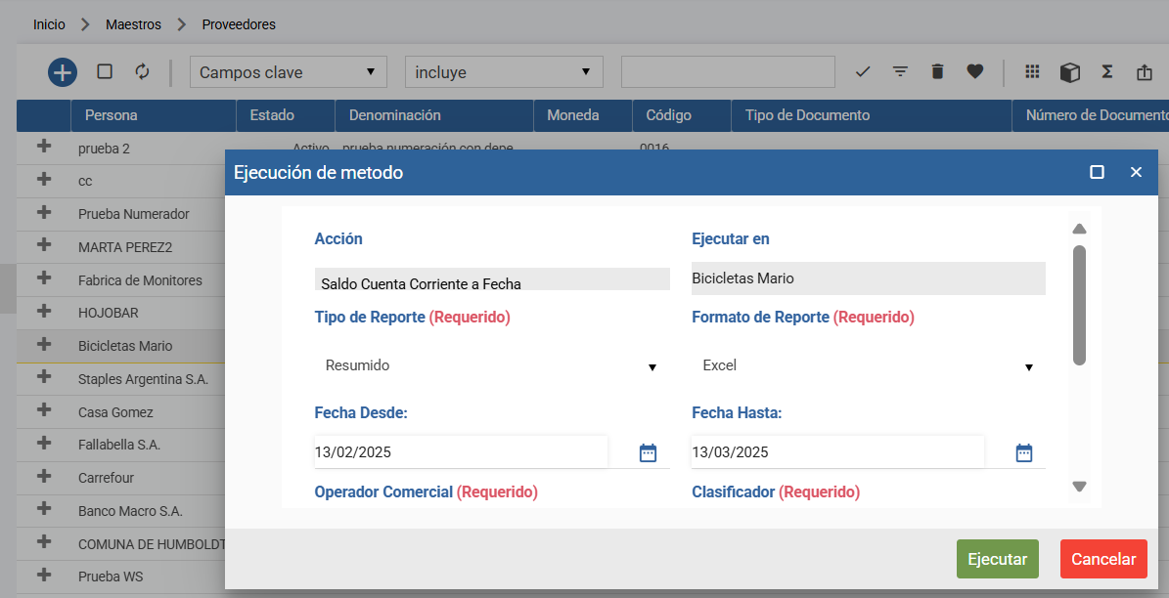Click the sigma totals icon
1169x598 pixels.
1107,71
